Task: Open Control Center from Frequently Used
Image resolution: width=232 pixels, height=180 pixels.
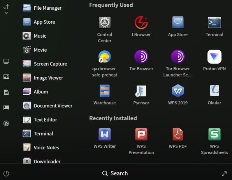Action: [105, 22]
